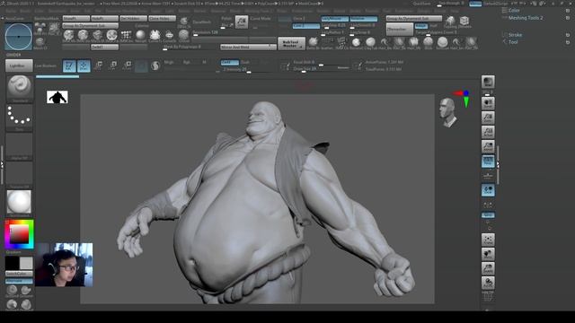Open the SubTool Master button
This screenshot has width=575, height=323.
pos(291,44)
